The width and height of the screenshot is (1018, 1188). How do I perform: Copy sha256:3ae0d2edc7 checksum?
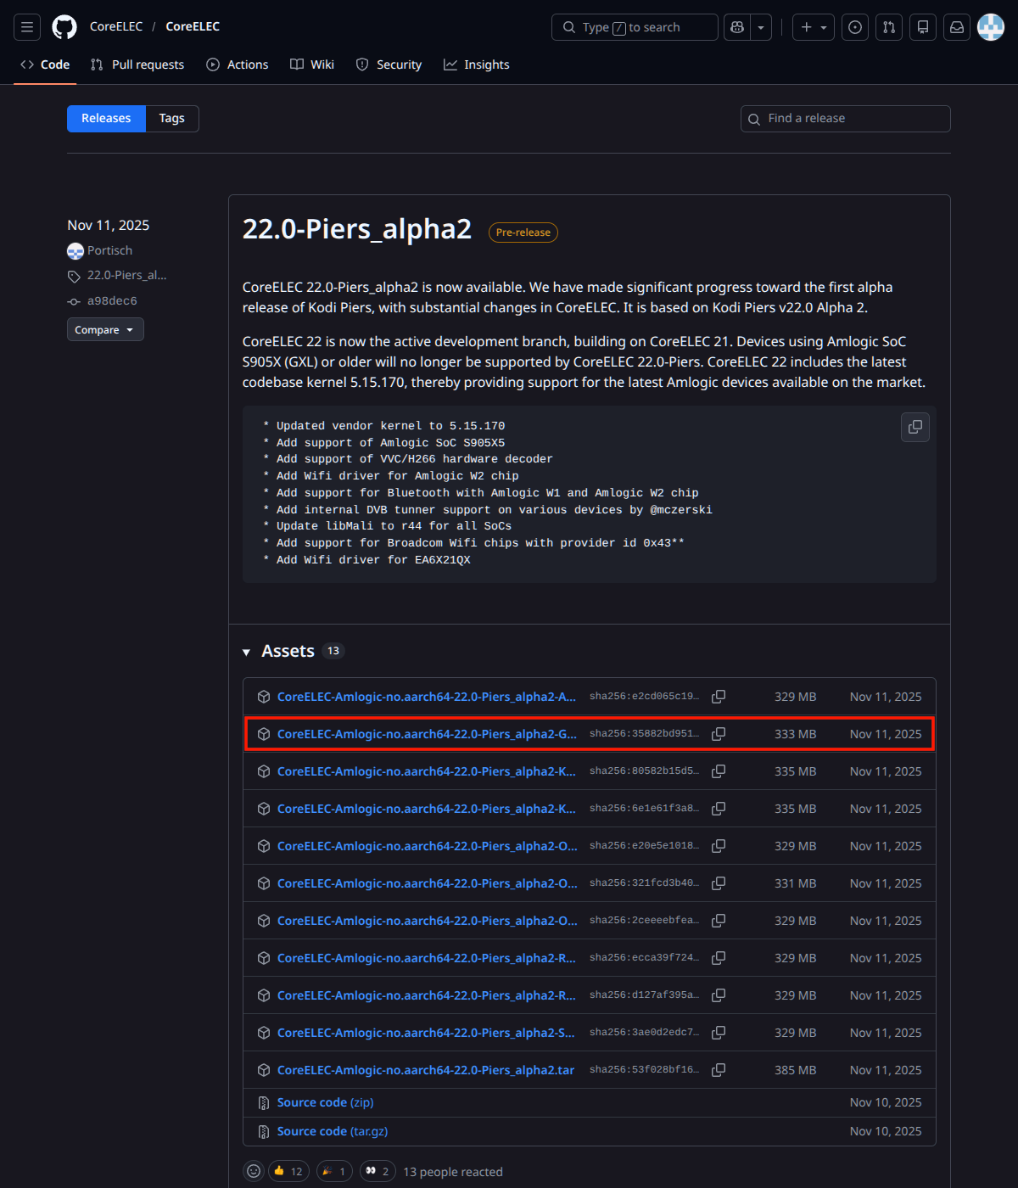click(x=719, y=1033)
